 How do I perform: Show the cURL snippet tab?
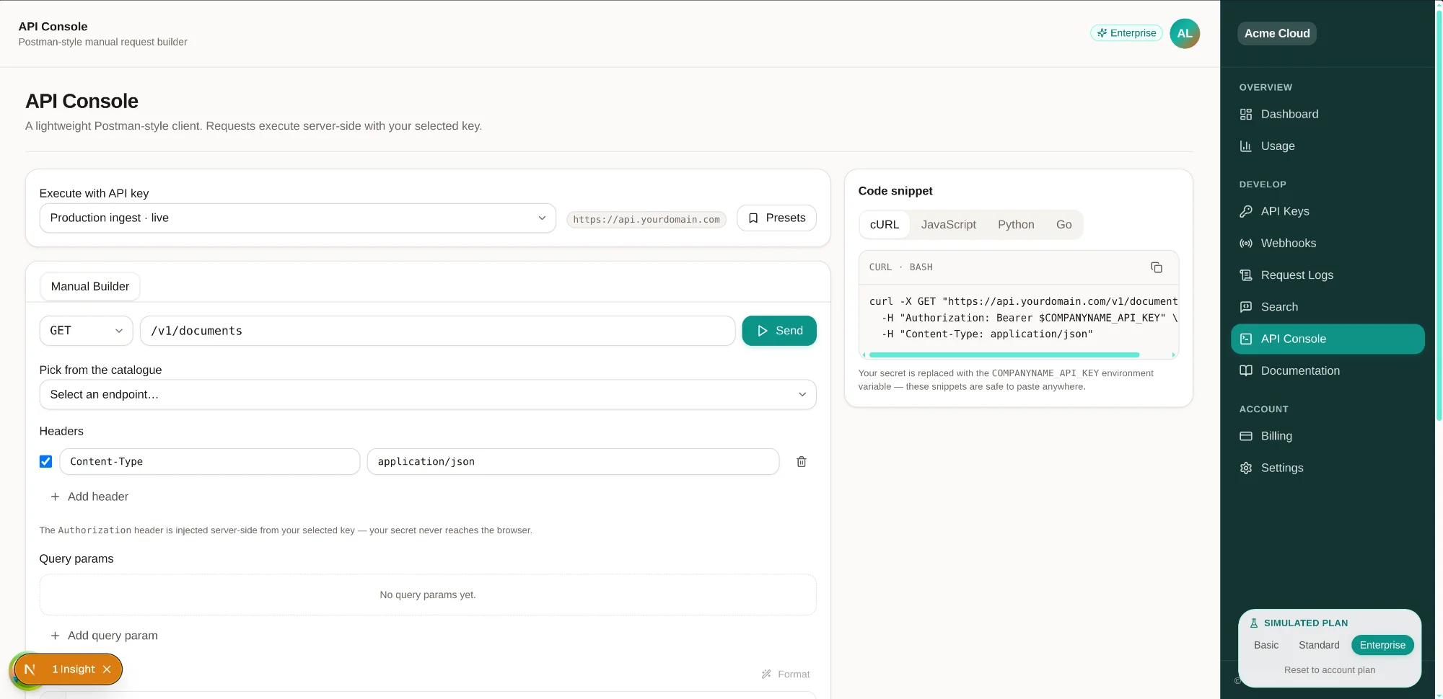885,225
